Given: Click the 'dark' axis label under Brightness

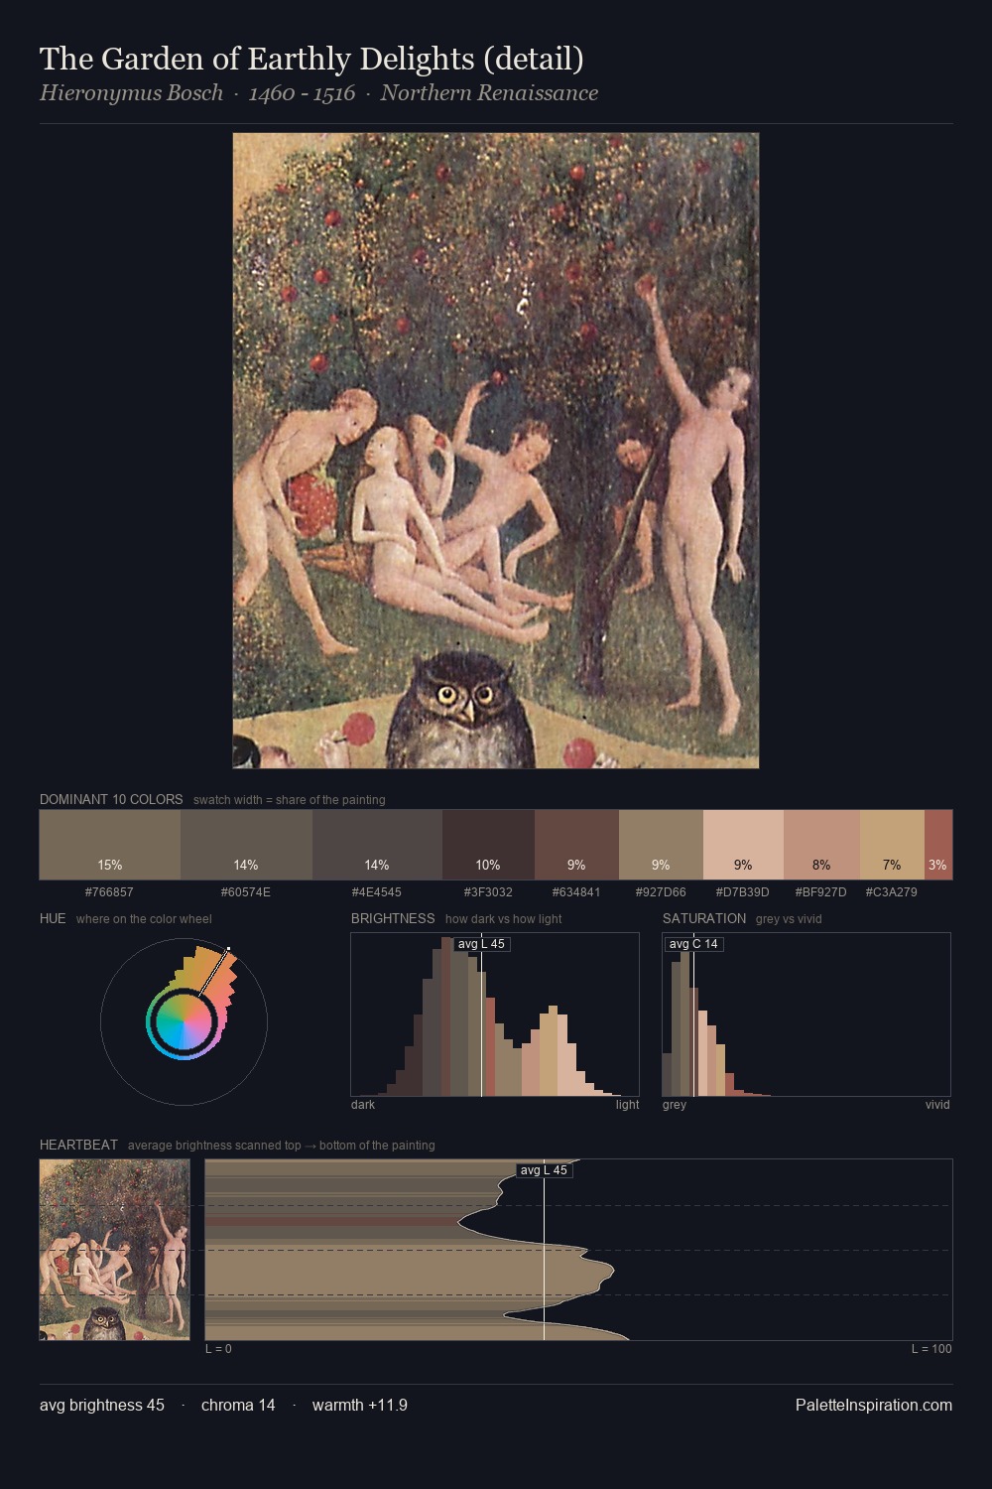Looking at the screenshot, I should [363, 1105].
